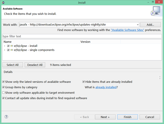Click the Select All button
Image resolution: width=164 pixels, height=124 pixels.
pyautogui.click(x=13, y=65)
